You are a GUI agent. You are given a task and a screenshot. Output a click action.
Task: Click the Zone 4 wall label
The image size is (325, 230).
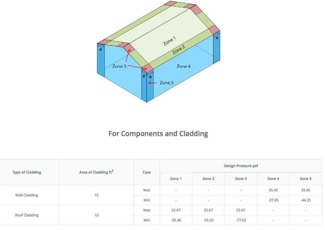pyautogui.click(x=184, y=66)
